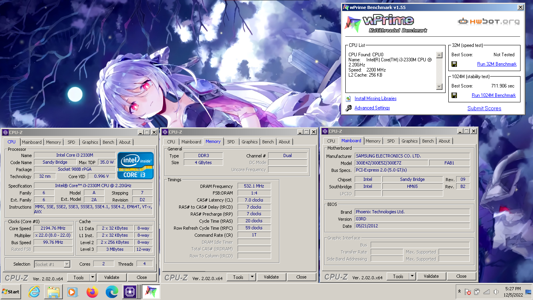Open About tab in the Memory CPU-Z window
This screenshot has width=533, height=300.
pos(284,142)
